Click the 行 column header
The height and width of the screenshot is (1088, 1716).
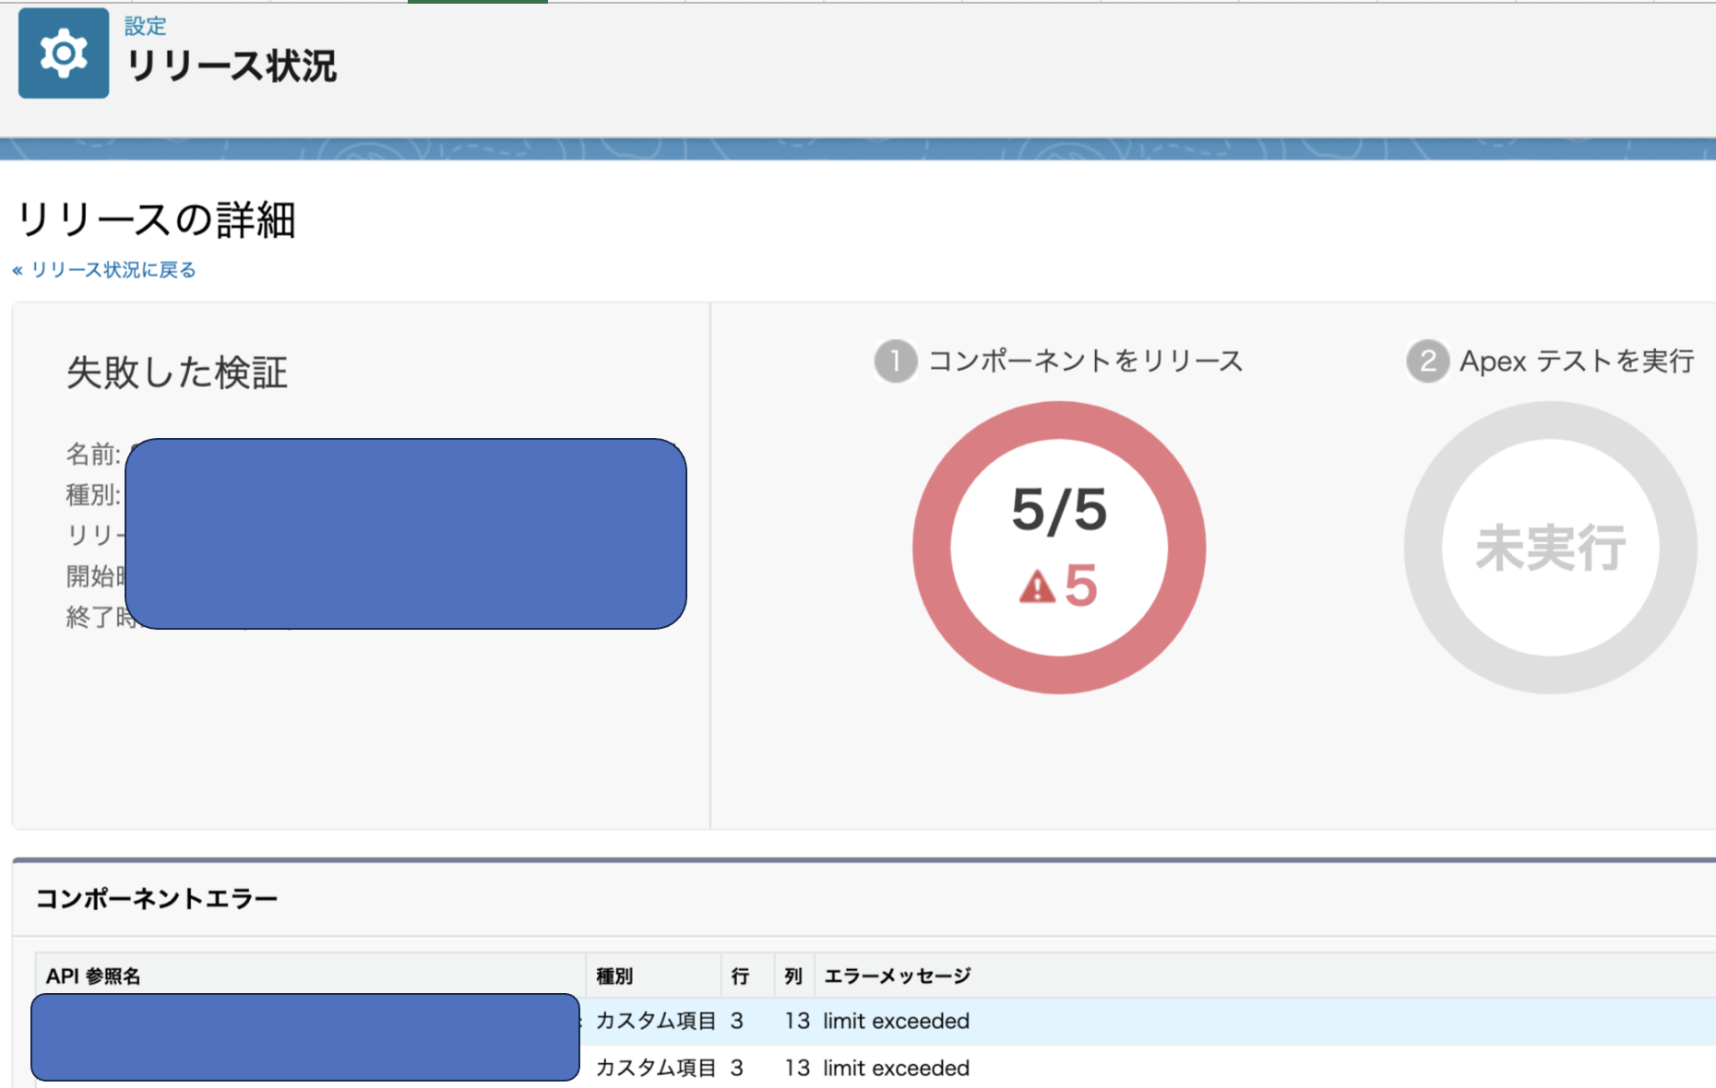click(740, 976)
